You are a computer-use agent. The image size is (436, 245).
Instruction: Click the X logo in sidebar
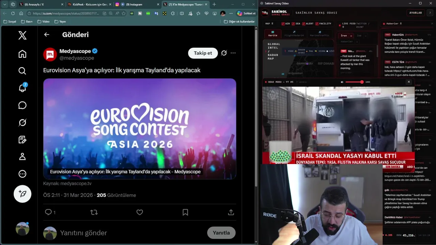click(22, 35)
